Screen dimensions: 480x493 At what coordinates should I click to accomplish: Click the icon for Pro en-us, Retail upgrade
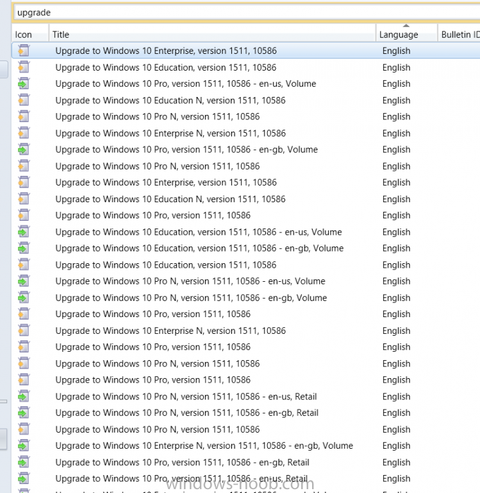[24, 478]
